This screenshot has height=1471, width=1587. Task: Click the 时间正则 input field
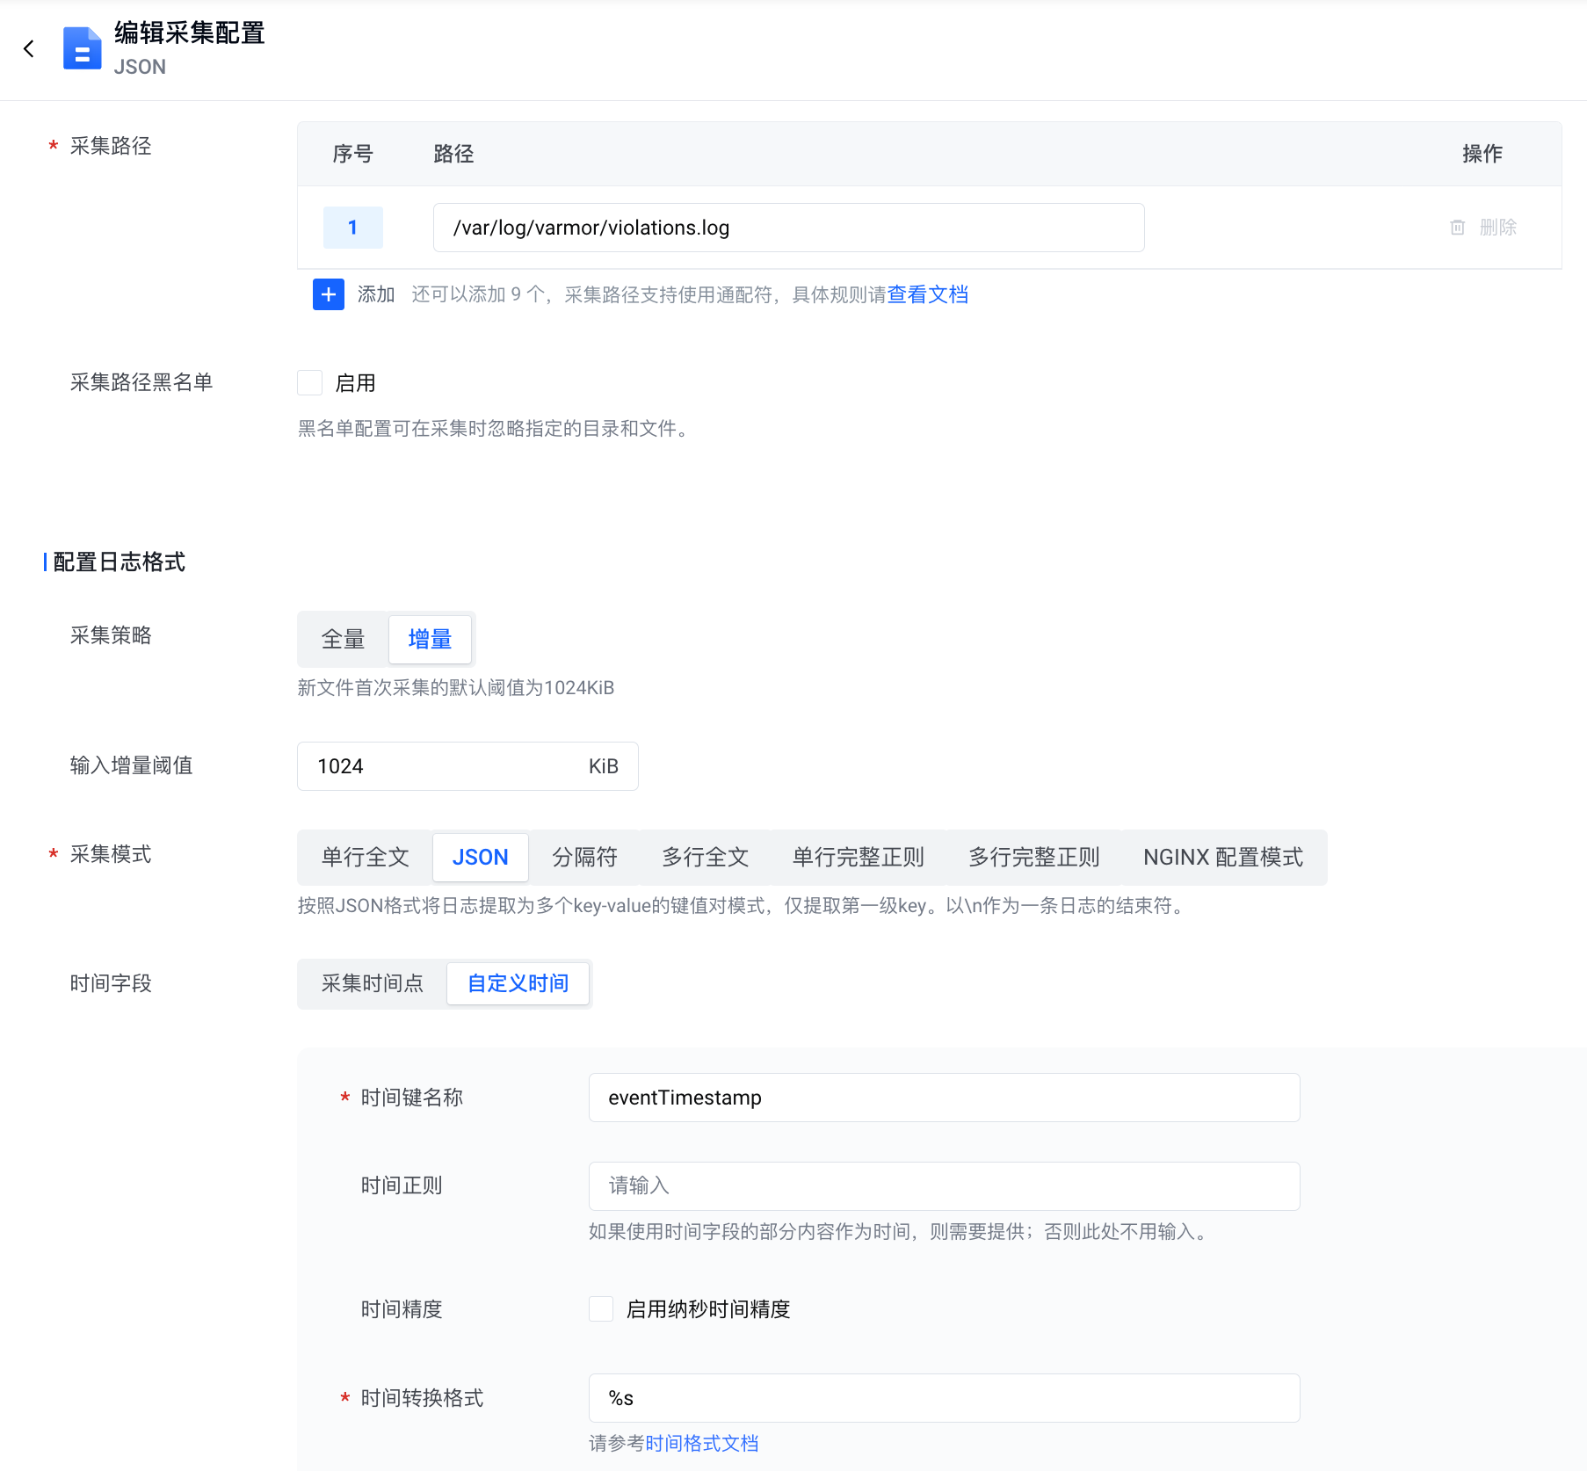(944, 1185)
